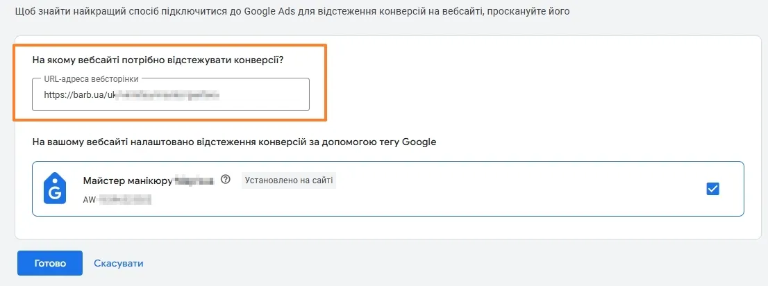Viewport: 768px width, 286px height.
Task: Select the Майстер манікюру tag name
Action: [128, 180]
